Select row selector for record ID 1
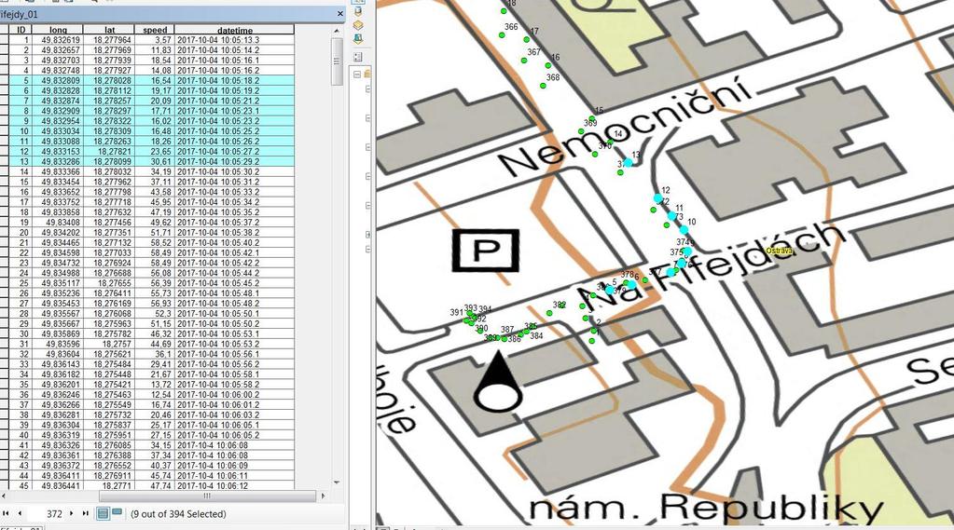This screenshot has height=530, width=954. (5, 40)
